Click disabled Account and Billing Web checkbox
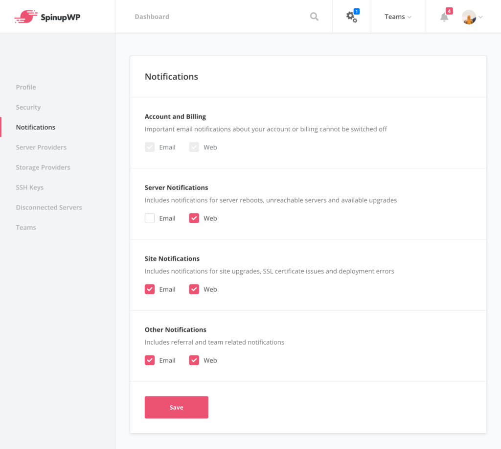 194,147
